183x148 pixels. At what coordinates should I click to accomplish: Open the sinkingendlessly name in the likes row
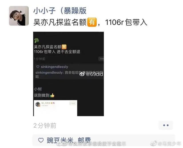coord(54,67)
